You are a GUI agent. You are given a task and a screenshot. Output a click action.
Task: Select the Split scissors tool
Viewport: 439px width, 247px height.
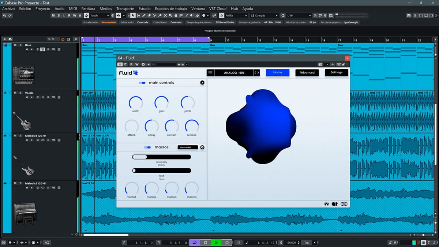coord(154,15)
